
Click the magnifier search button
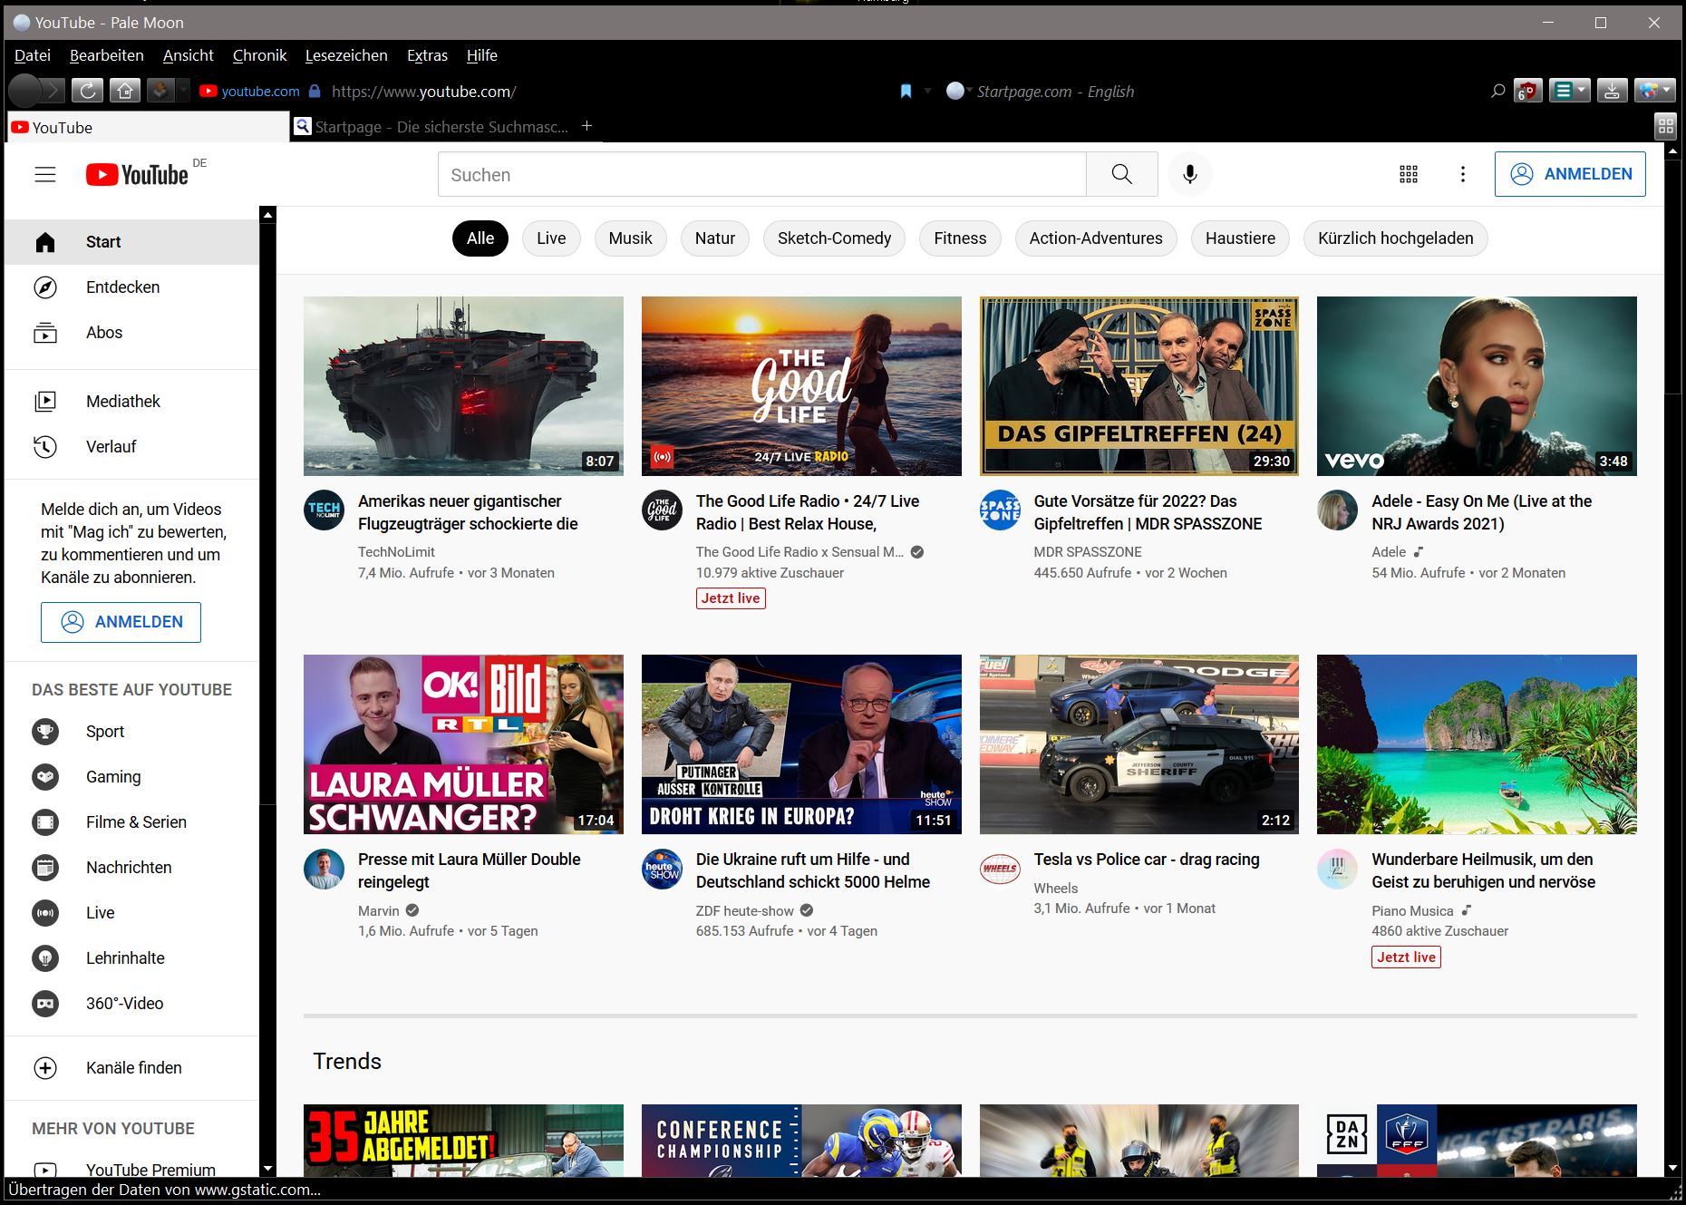tap(1122, 174)
